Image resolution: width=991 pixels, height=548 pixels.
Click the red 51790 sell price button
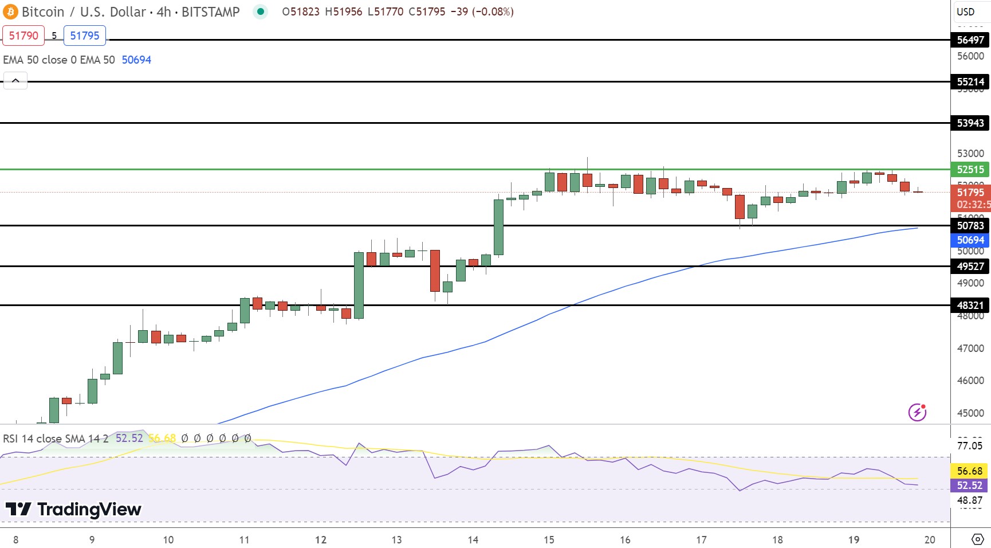(23, 36)
